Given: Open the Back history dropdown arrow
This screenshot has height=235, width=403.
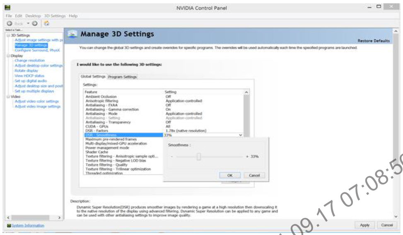Looking at the screenshot, I should coord(28,23).
